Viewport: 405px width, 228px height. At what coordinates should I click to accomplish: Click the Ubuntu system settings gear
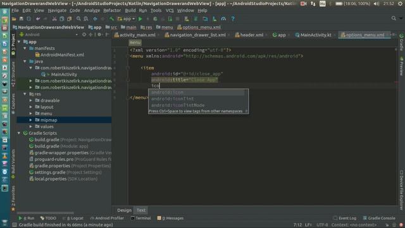[400, 4]
